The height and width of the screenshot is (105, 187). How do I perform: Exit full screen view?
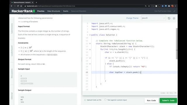(163, 11)
